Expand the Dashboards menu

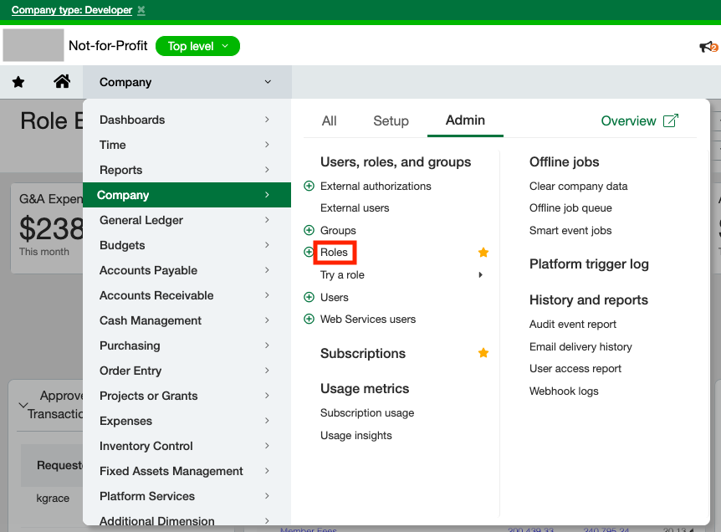click(187, 120)
